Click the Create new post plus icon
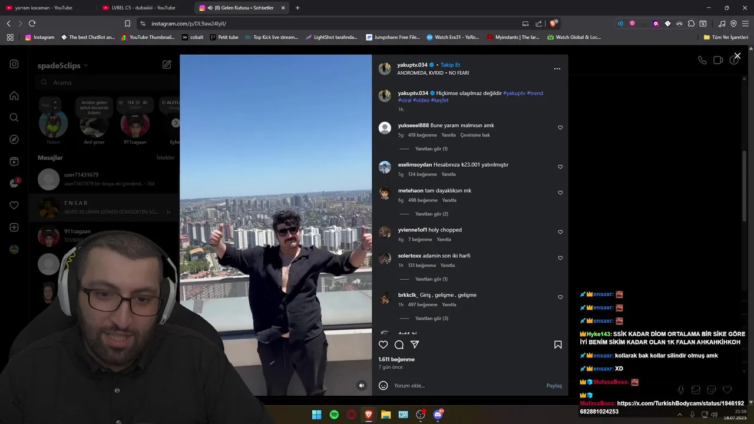754x424 pixels. point(14,227)
